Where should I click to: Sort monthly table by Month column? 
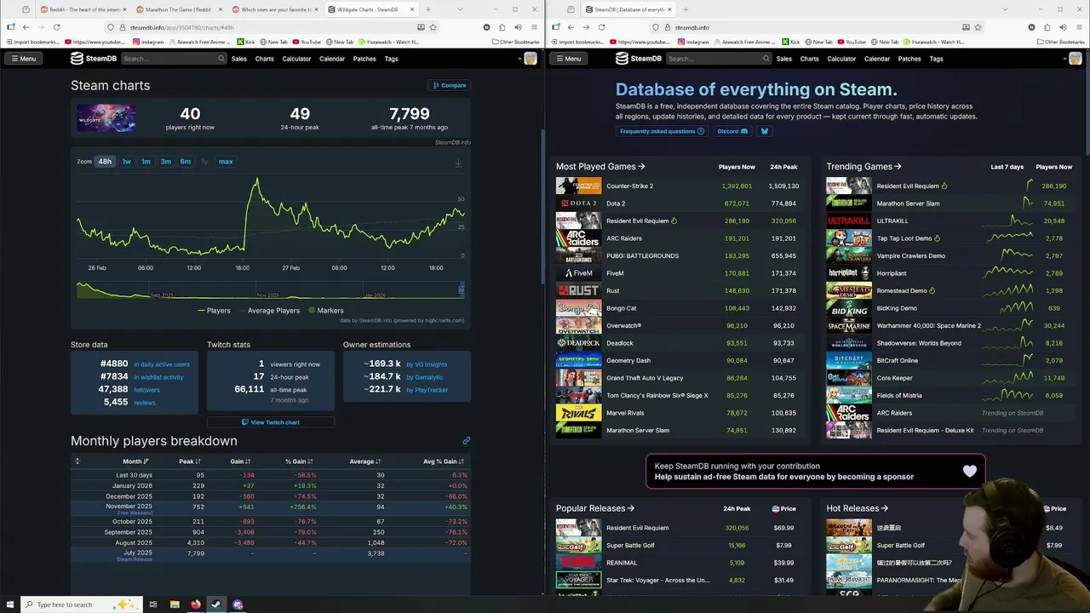(x=135, y=461)
